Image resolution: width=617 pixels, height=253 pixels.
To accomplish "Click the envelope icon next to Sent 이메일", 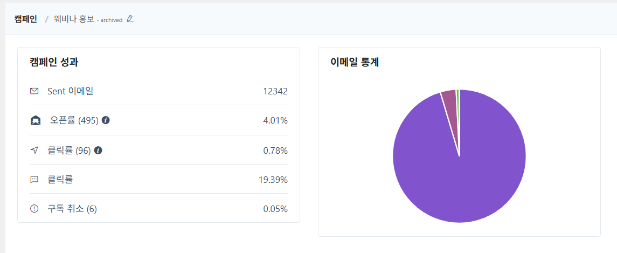I will (34, 91).
